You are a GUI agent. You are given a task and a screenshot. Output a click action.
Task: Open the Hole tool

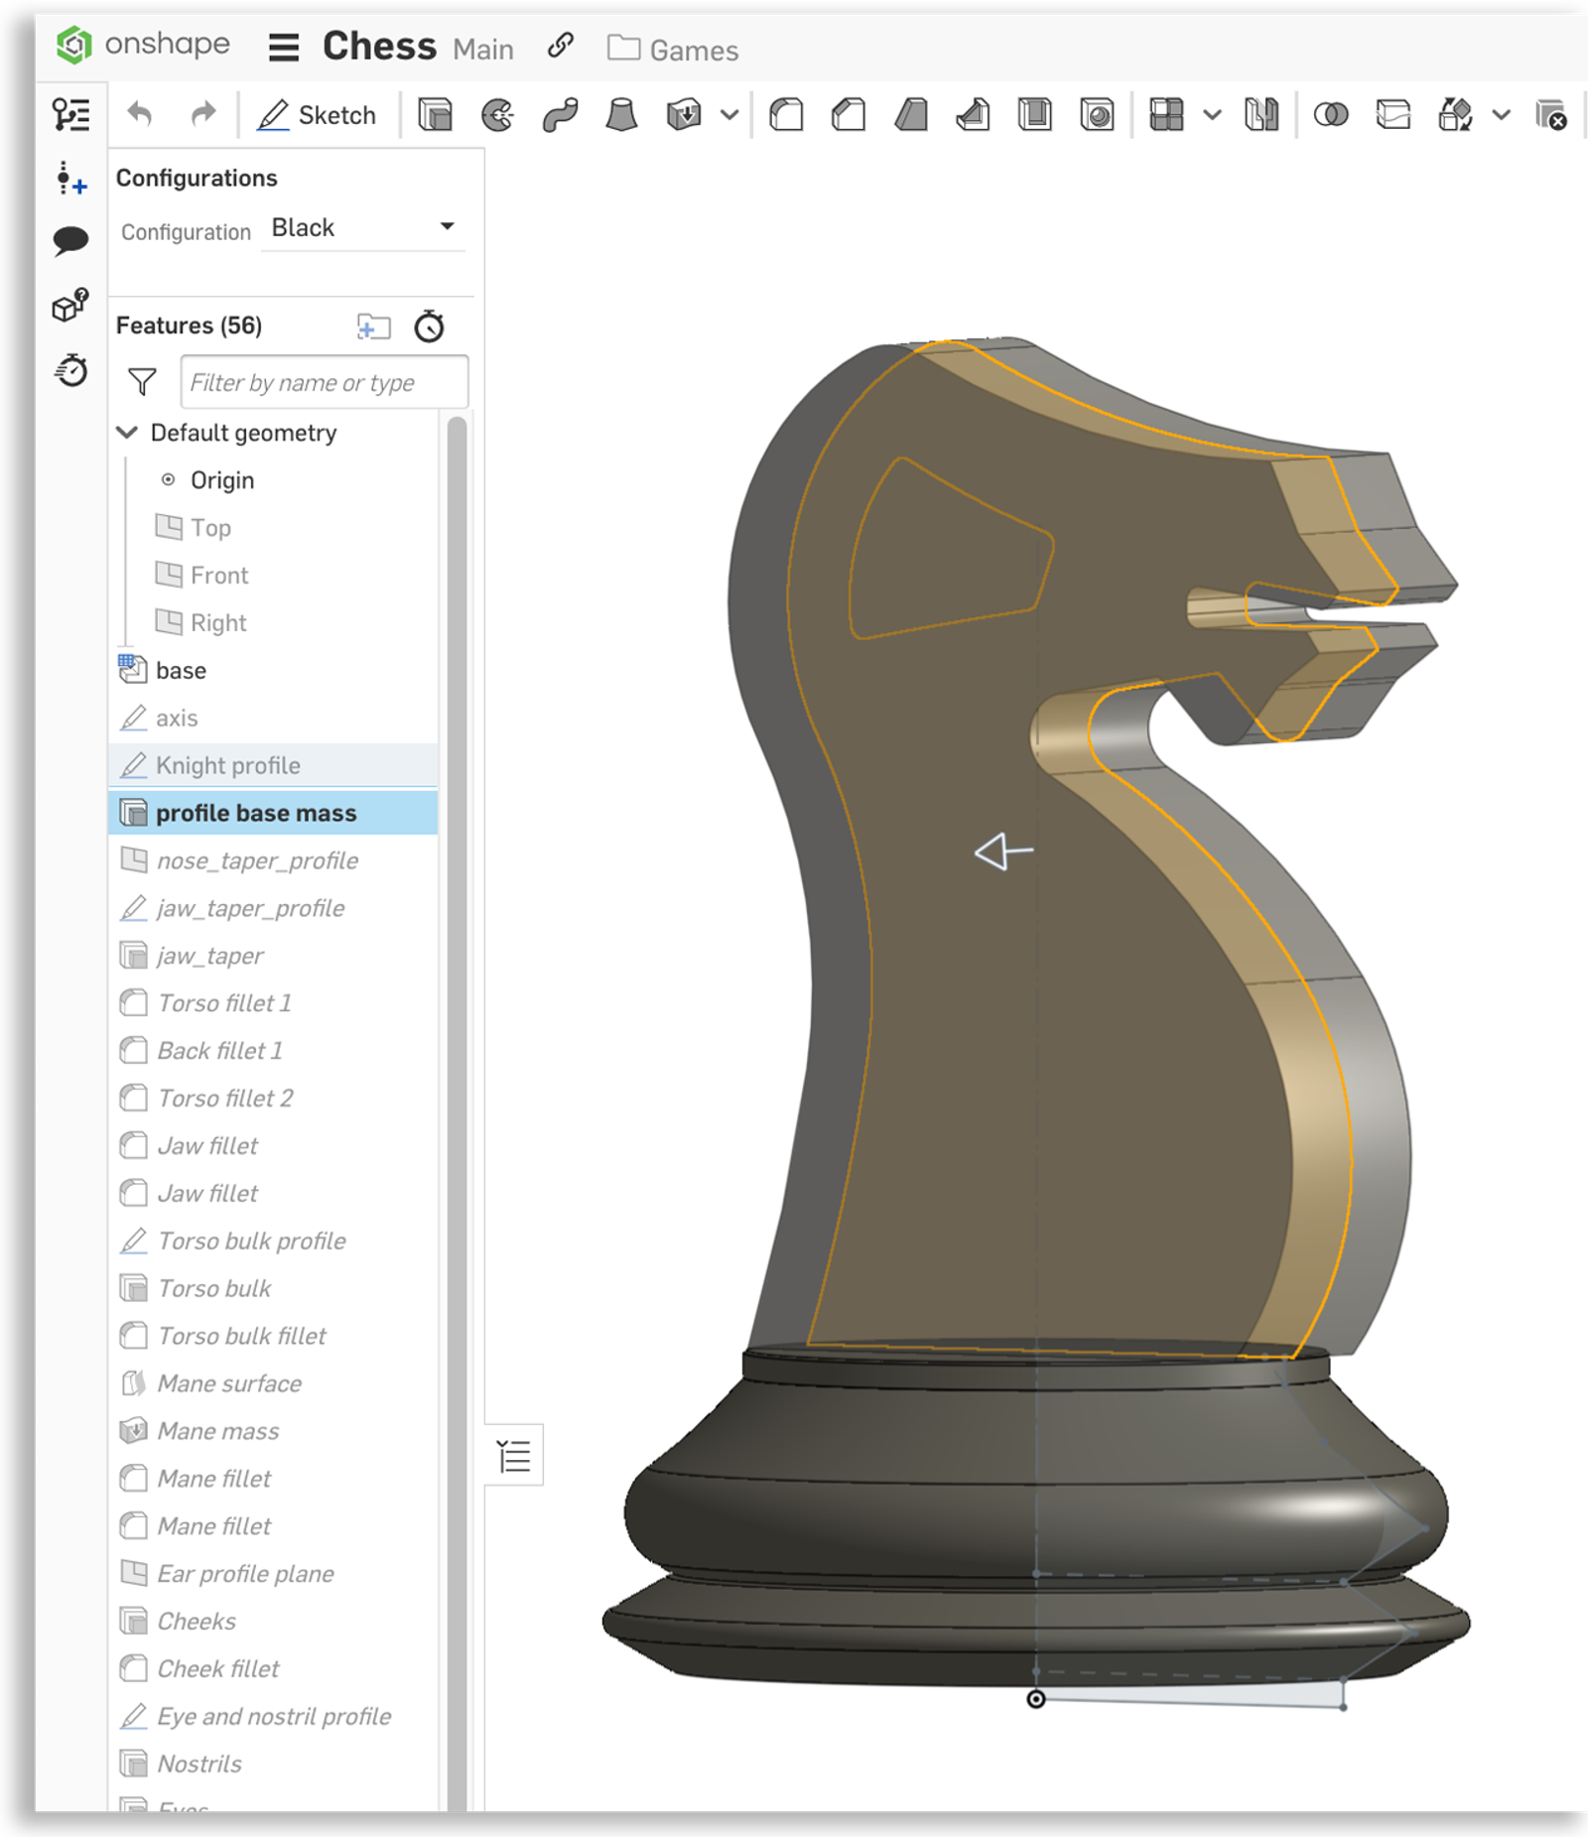tap(1097, 115)
